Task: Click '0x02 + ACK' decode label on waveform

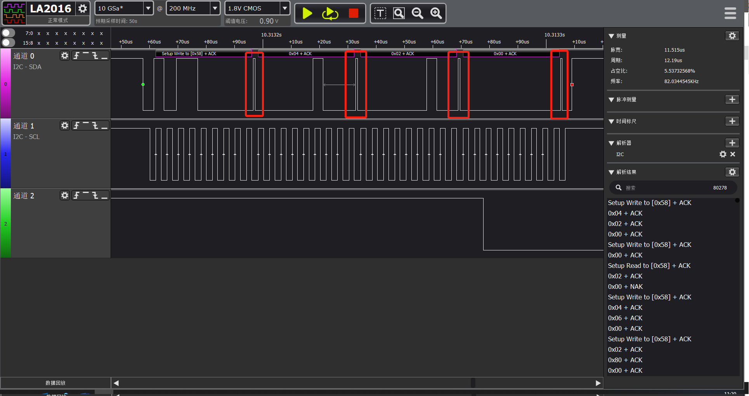Action: 402,54
